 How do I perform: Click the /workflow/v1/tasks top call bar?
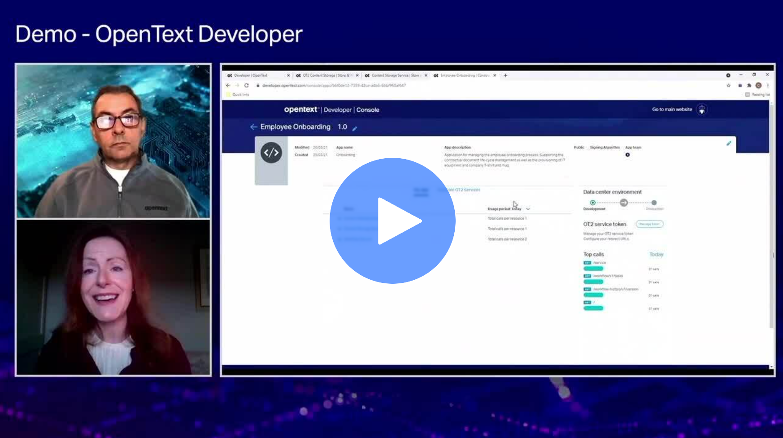[x=593, y=282]
